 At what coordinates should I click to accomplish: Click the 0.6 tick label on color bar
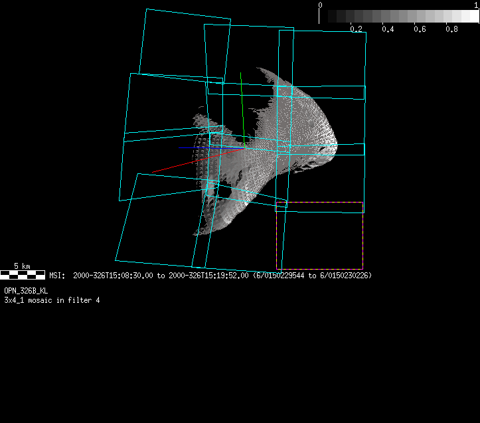(x=420, y=29)
